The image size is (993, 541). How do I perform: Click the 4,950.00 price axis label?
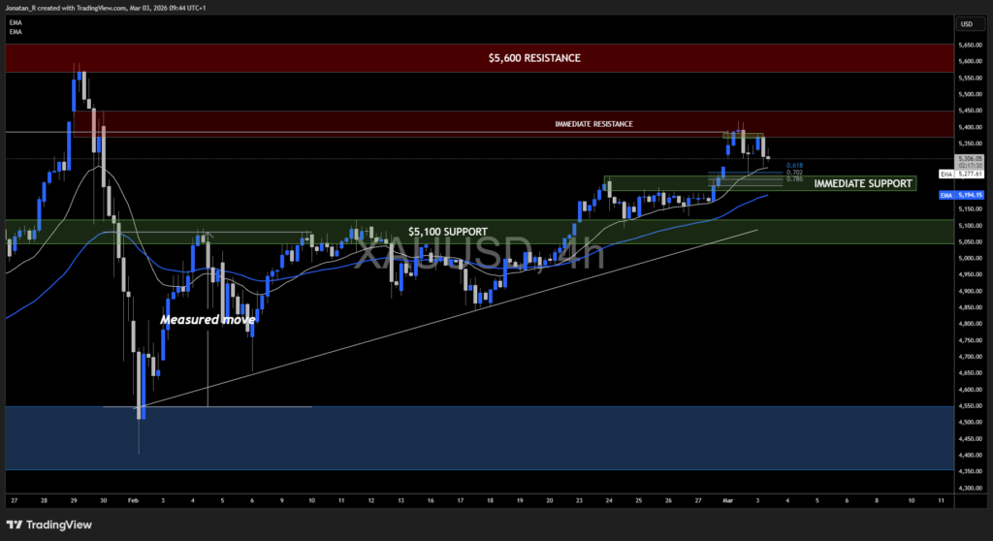tap(970, 275)
